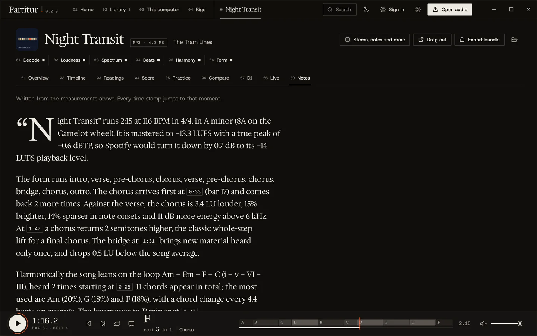Select the Form analysis step
The image size is (537, 336).
tap(221, 60)
